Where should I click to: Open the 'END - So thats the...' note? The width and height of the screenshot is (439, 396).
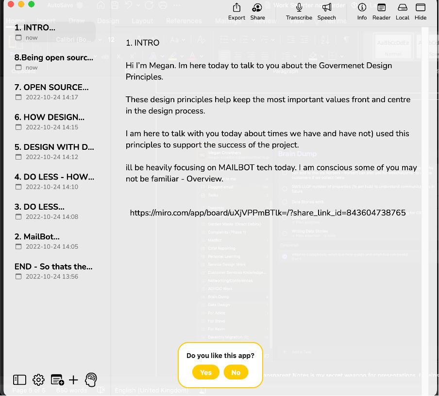click(53, 271)
